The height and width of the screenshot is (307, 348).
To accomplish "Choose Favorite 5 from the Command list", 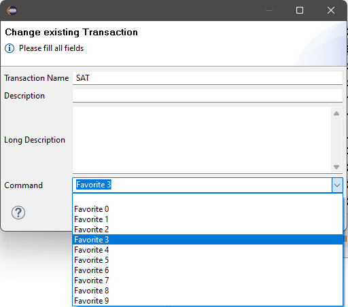I will coord(207,260).
